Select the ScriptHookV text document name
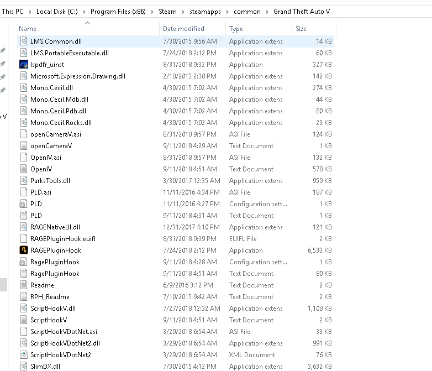 tap(49, 320)
